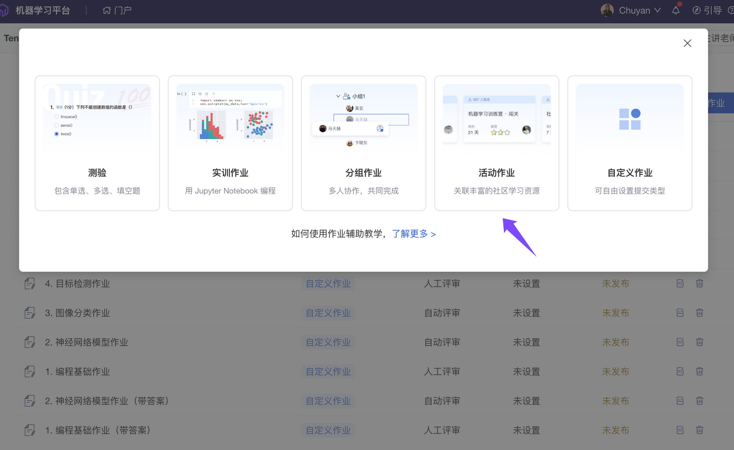Click the 机器学习平台 logo
734x450 pixels.
click(4, 10)
